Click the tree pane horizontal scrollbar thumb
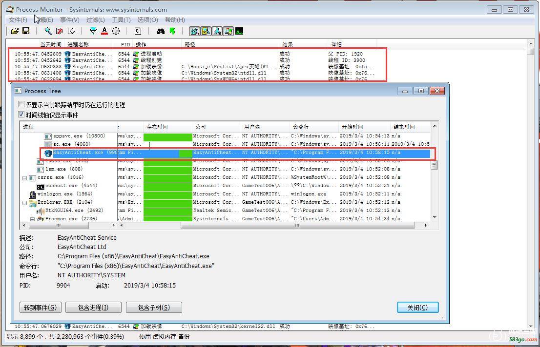540x347 pixels. 59,226
